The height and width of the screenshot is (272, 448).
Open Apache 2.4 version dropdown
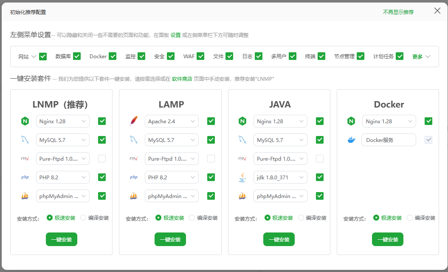[x=172, y=121]
